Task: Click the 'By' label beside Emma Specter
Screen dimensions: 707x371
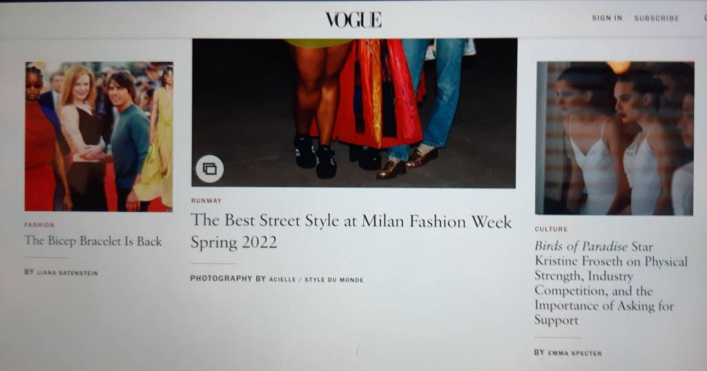Action: click(x=539, y=352)
